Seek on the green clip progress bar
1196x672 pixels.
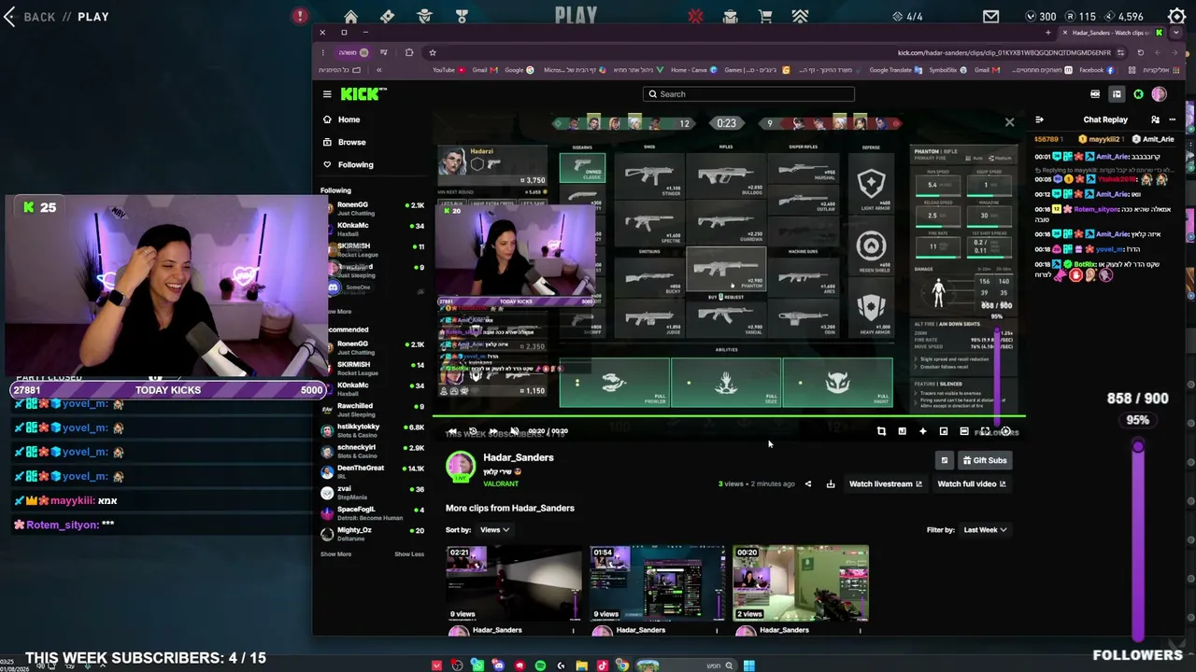click(729, 416)
